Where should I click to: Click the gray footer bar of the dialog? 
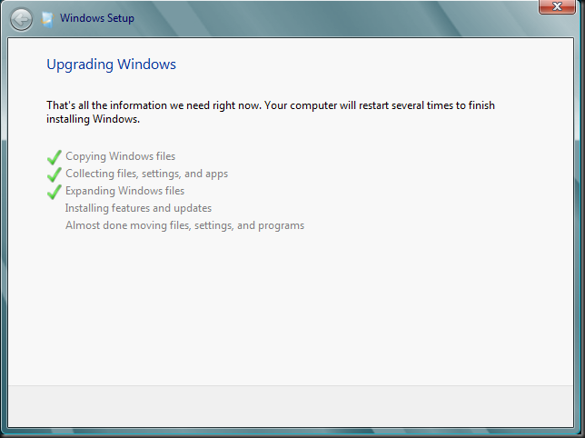click(x=291, y=406)
